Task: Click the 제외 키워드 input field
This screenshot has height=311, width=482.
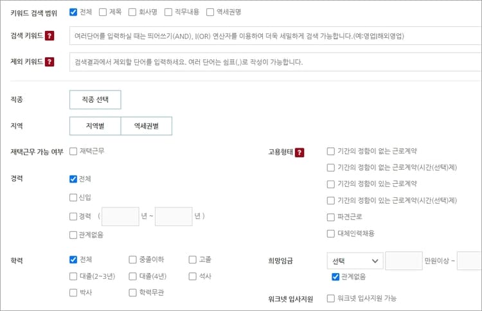Action: (x=276, y=62)
